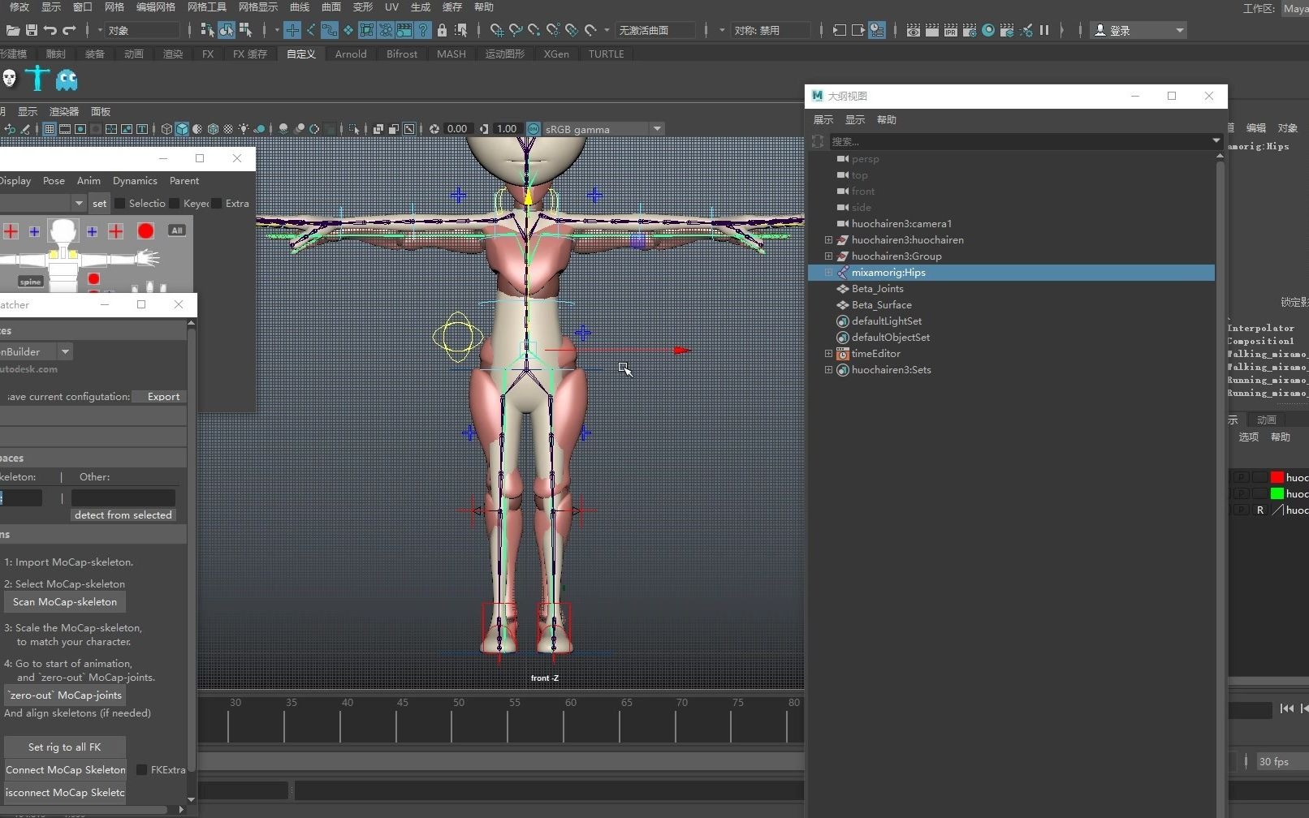Enable the Keyed checkbox
Viewport: 1309px width, 818px height.
pyautogui.click(x=175, y=204)
